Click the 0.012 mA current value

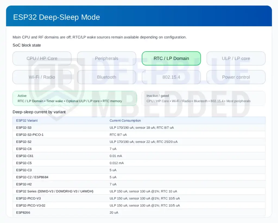[117, 163]
